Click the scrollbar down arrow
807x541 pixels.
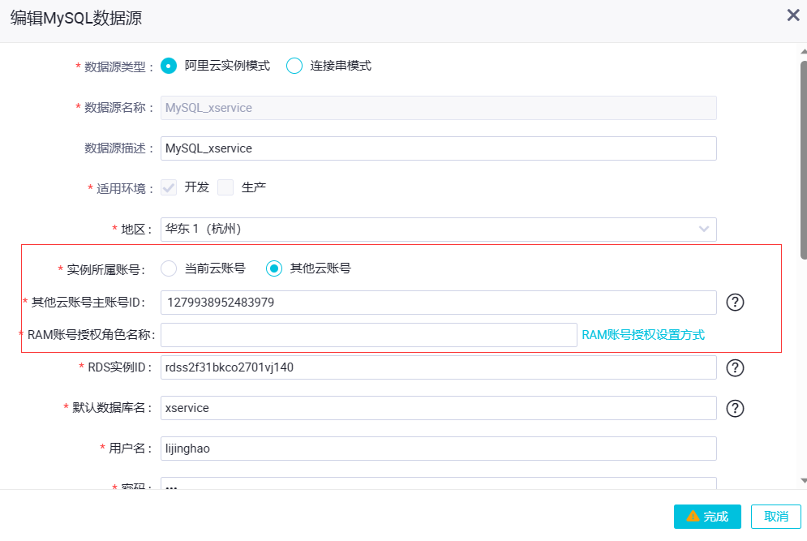tap(804, 481)
